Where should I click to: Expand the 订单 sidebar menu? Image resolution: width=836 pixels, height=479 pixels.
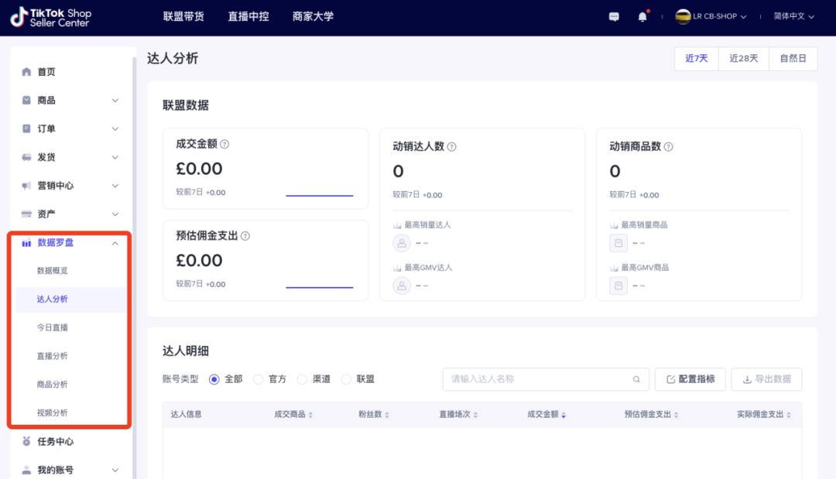[x=115, y=128]
